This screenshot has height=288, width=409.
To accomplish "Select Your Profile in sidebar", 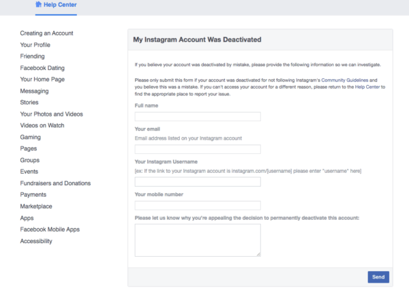I will coord(35,45).
